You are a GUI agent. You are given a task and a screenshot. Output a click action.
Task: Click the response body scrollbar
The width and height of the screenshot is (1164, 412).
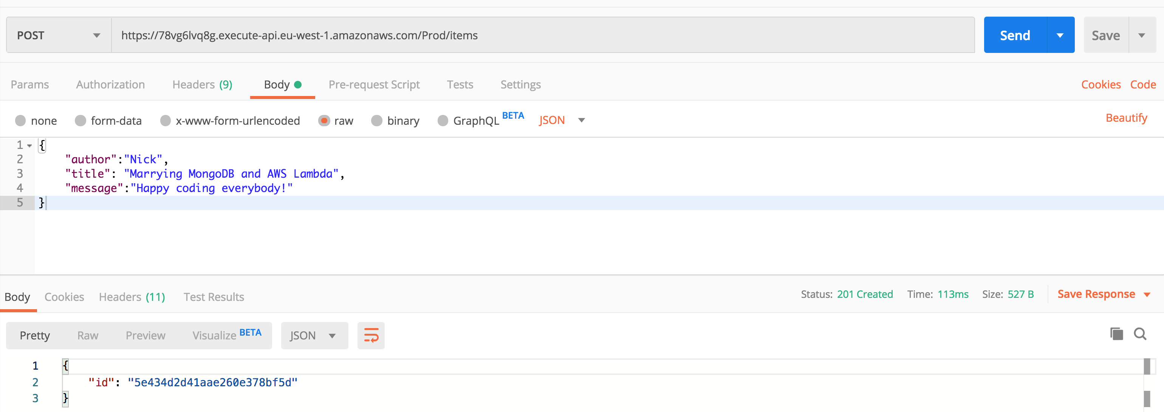[1147, 383]
